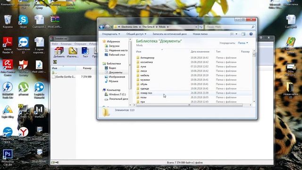The image size is (302, 170).
Task: Open Skype shortcut on the desktop
Action: click(x=23, y=20)
